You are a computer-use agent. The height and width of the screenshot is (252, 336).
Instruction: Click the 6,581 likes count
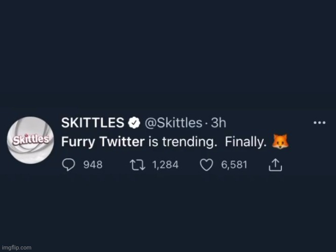point(234,165)
